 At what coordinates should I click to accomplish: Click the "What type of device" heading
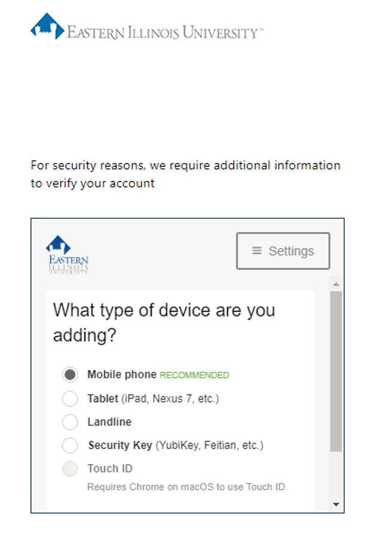(x=164, y=323)
